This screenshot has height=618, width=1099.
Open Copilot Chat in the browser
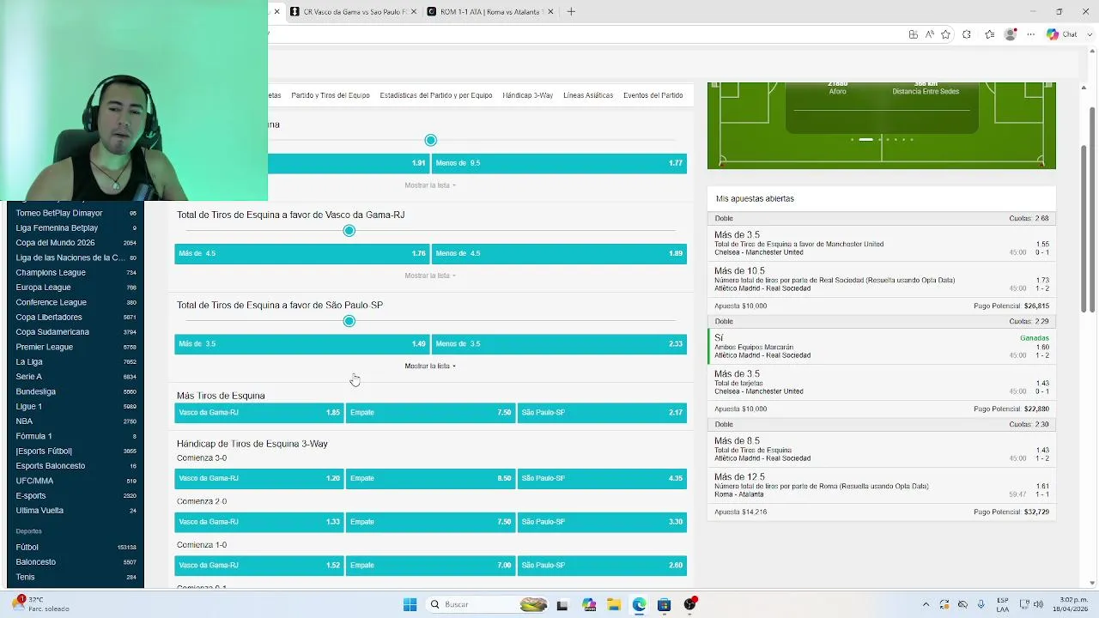pos(1063,34)
